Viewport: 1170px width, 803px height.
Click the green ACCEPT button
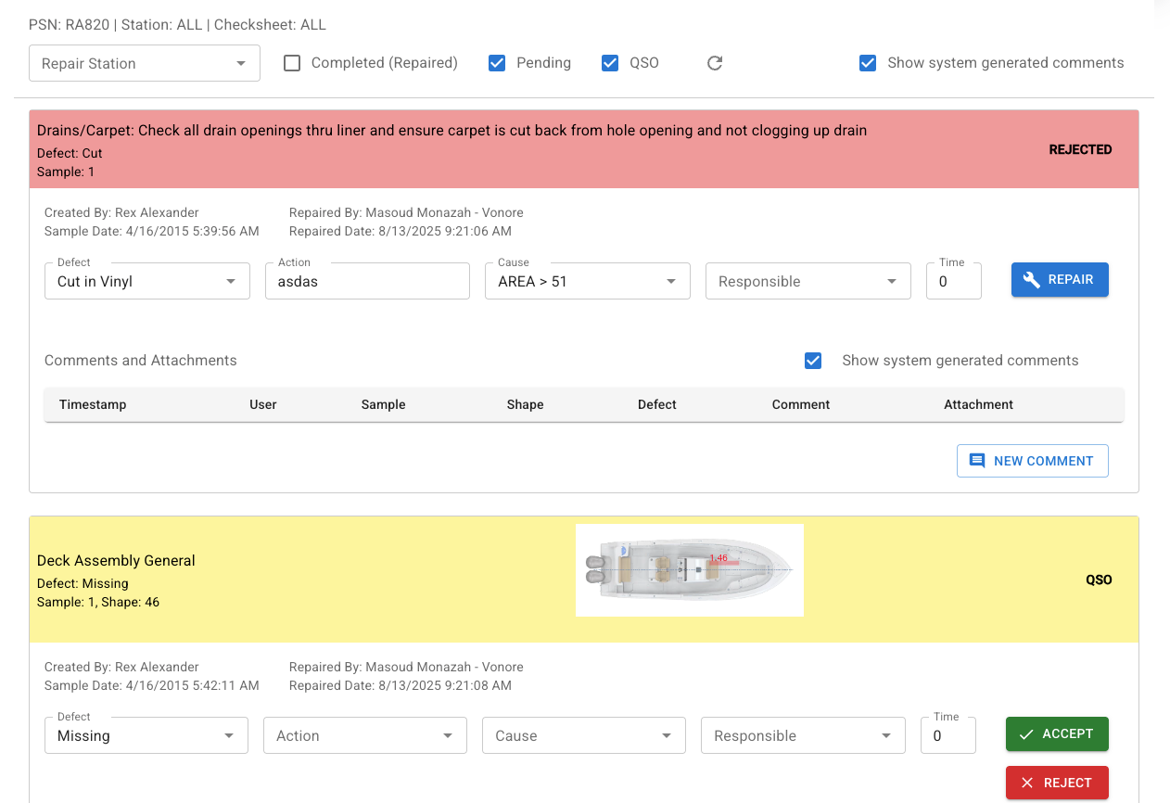(1057, 733)
